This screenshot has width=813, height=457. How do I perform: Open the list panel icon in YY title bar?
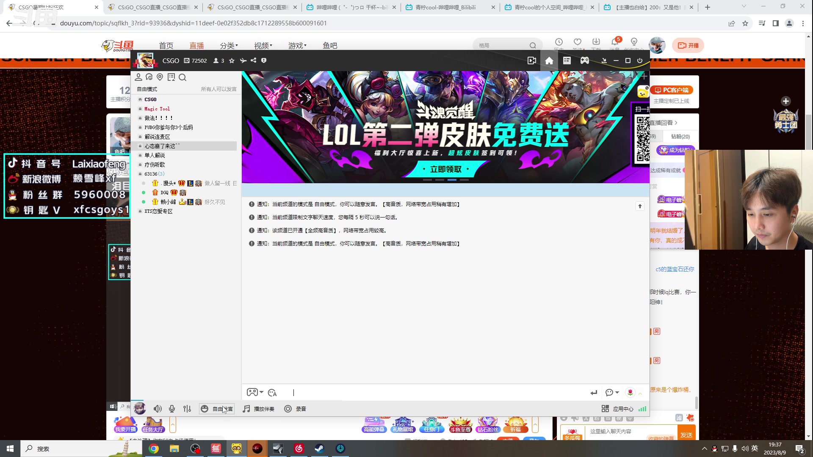pos(567,61)
